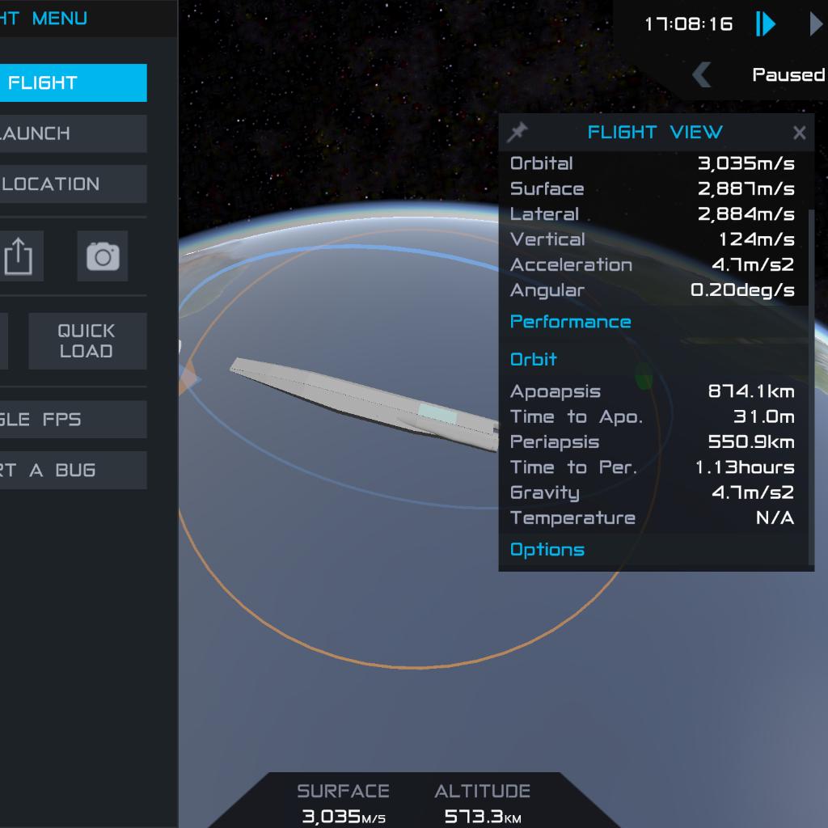Expand the Options section

pos(547,550)
